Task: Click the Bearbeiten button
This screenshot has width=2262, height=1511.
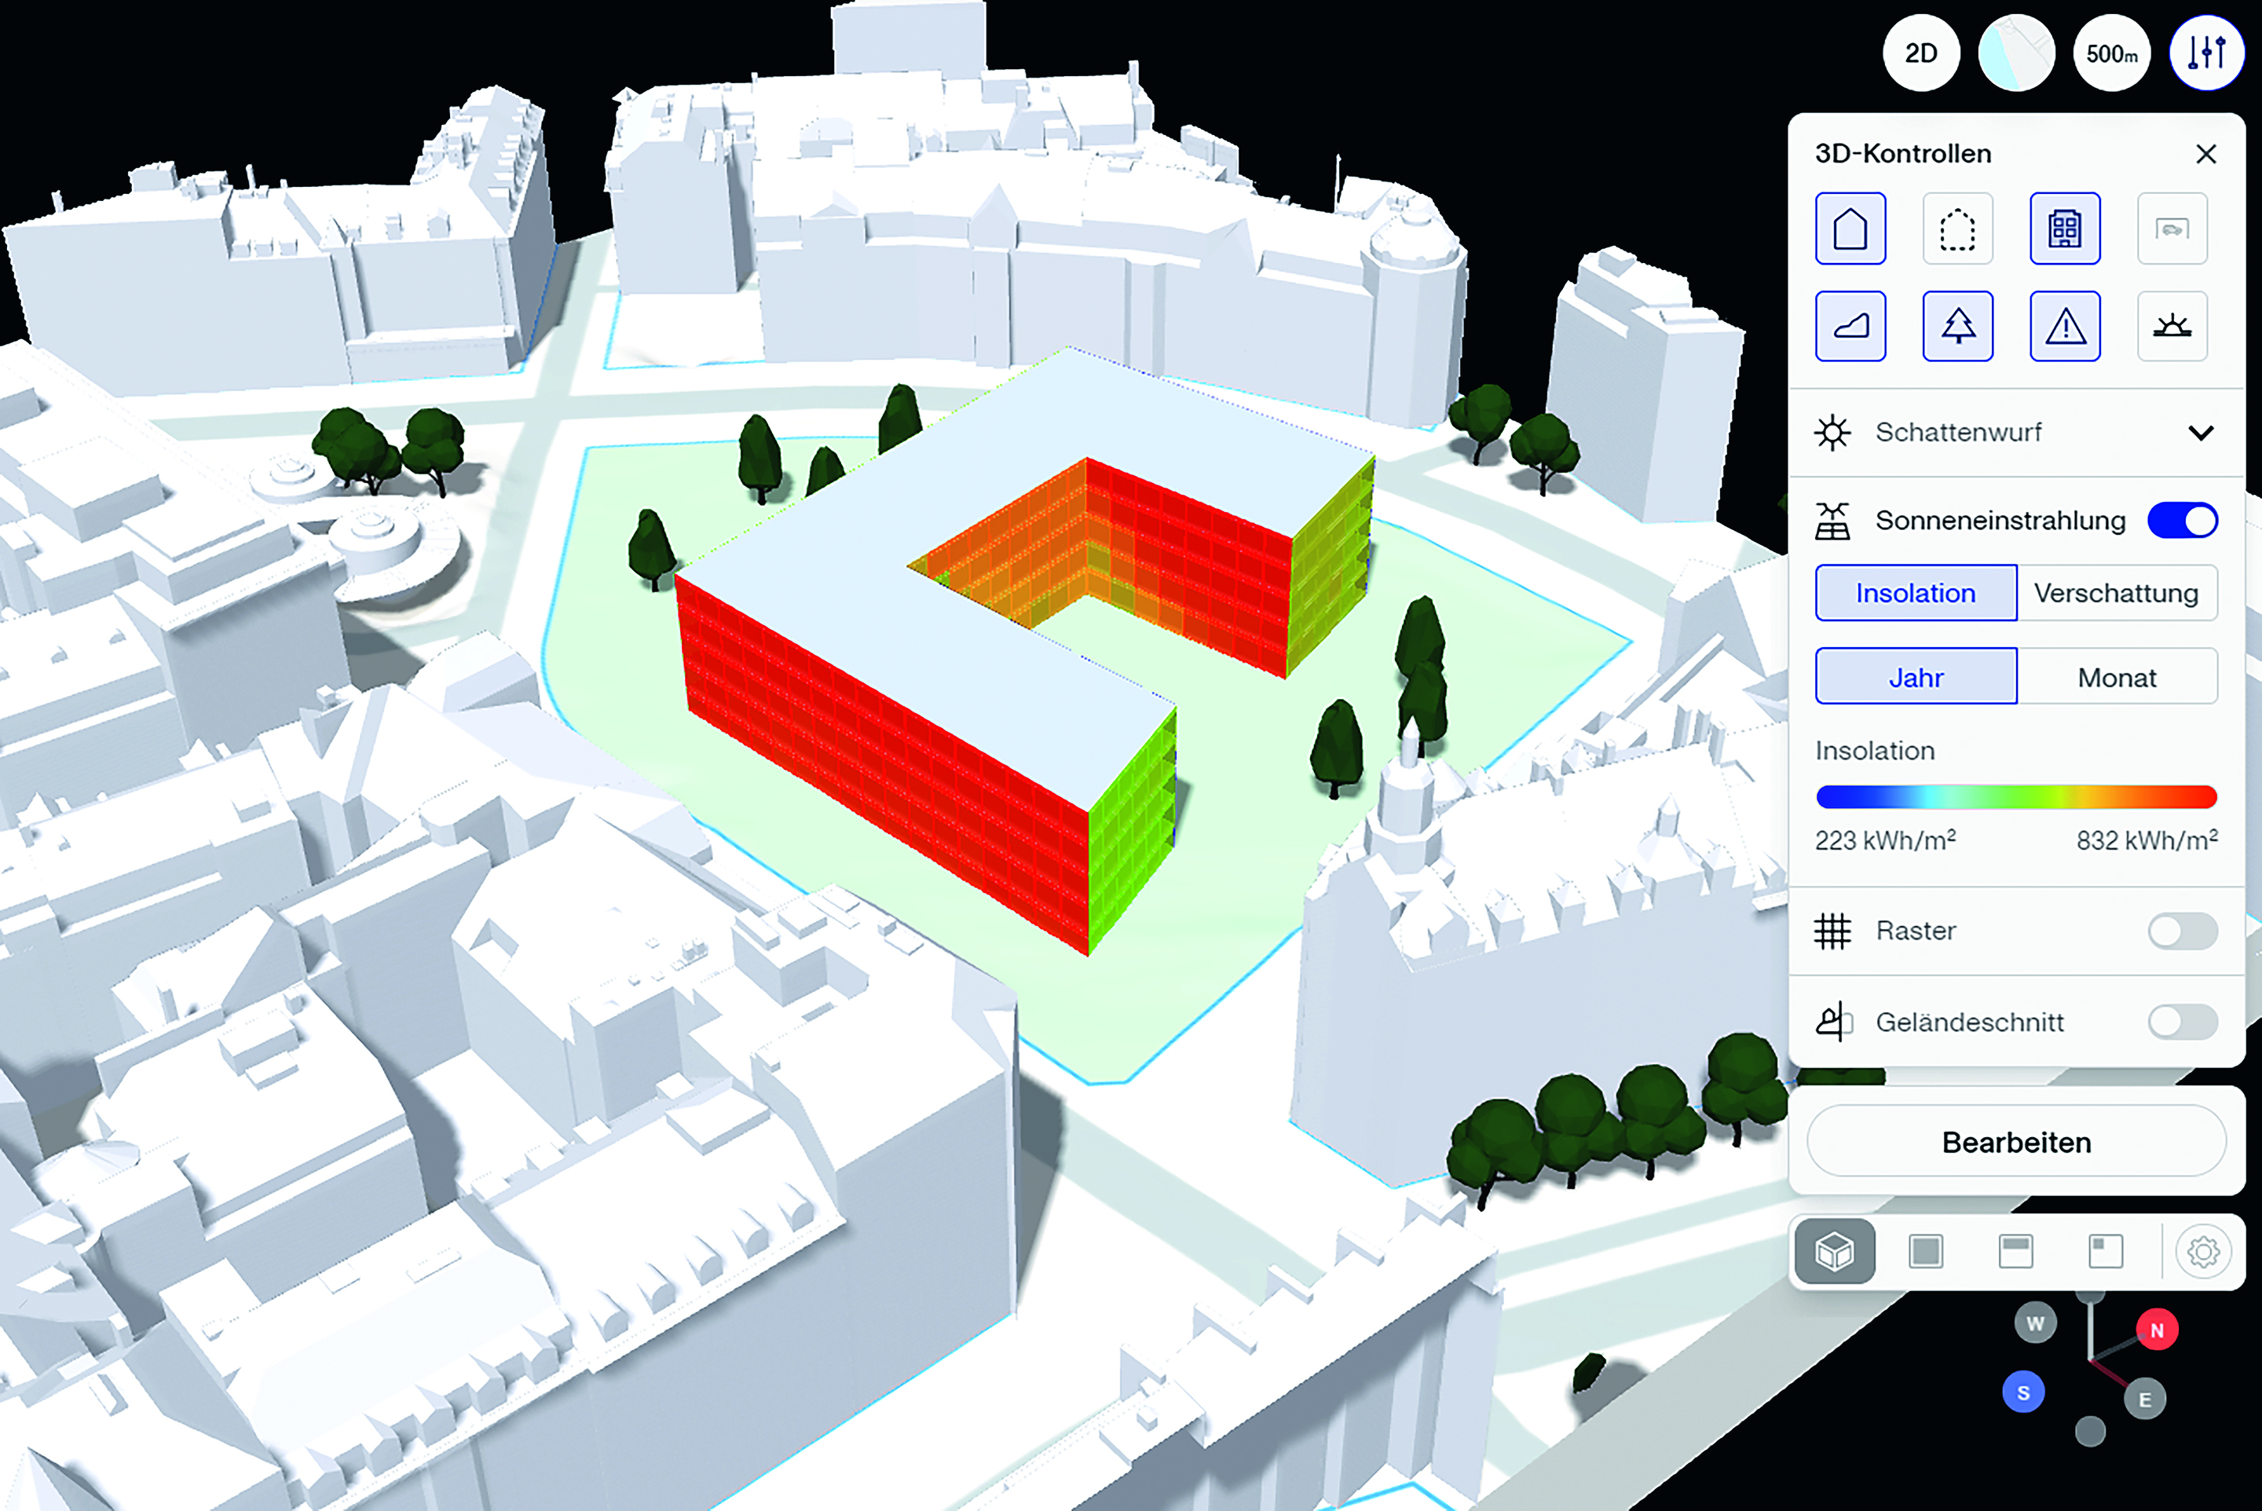Action: click(x=2015, y=1142)
